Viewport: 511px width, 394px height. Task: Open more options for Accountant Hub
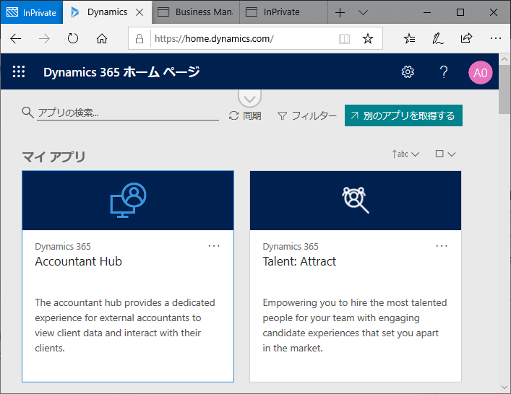click(x=214, y=246)
